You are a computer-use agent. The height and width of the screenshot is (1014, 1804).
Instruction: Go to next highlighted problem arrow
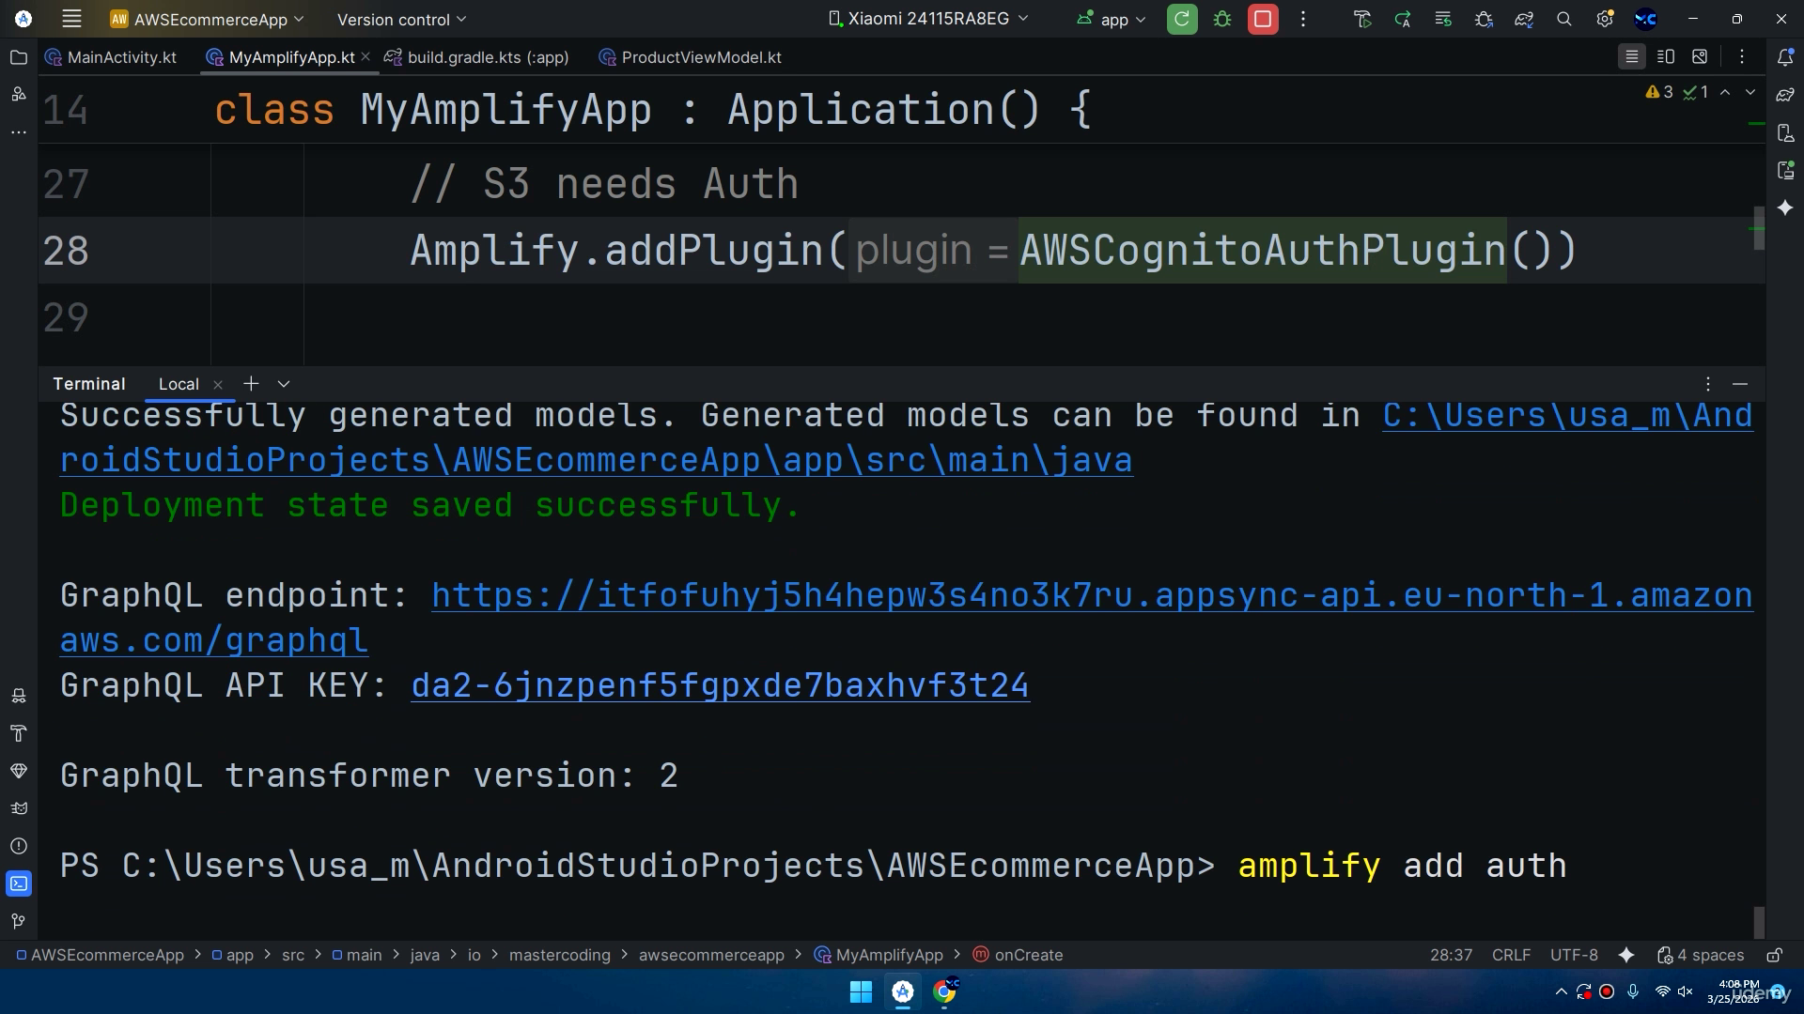click(x=1750, y=92)
